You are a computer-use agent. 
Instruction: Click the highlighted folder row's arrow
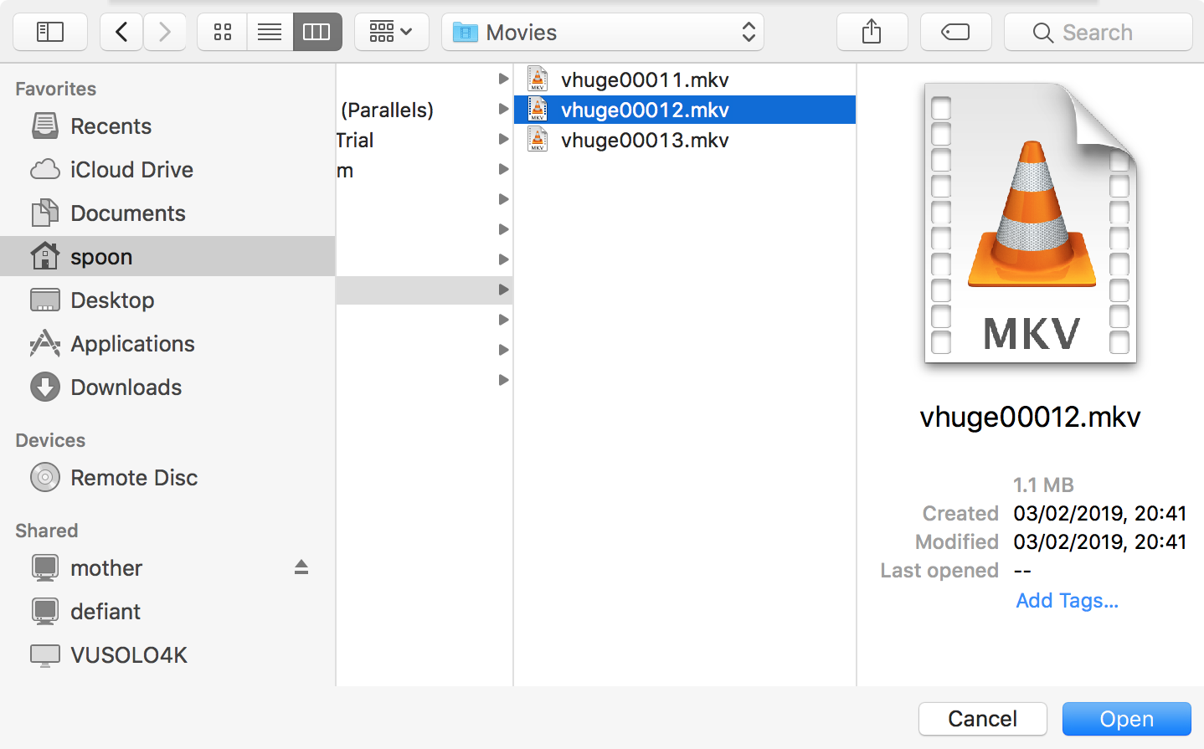pos(503,290)
